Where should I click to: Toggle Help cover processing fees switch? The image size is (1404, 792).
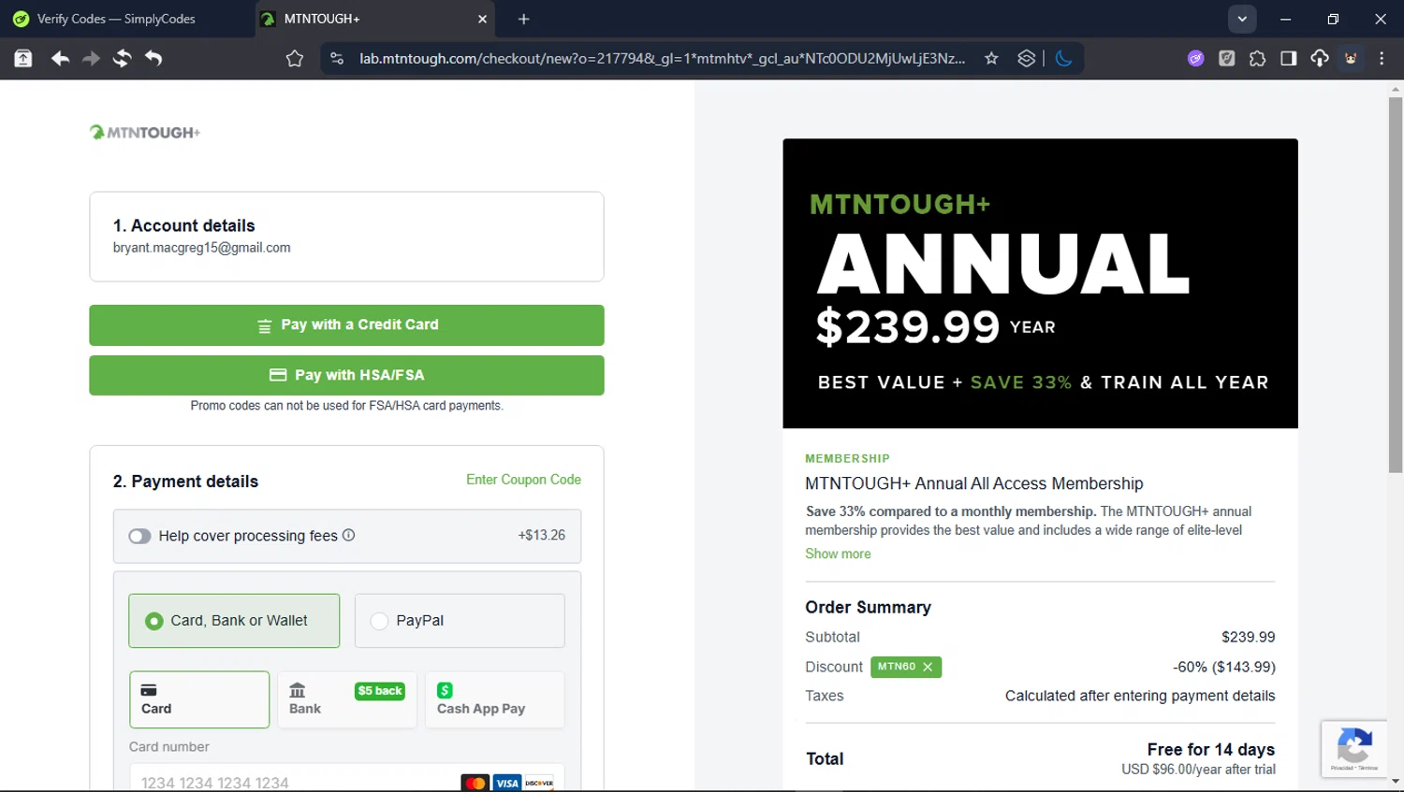point(139,536)
